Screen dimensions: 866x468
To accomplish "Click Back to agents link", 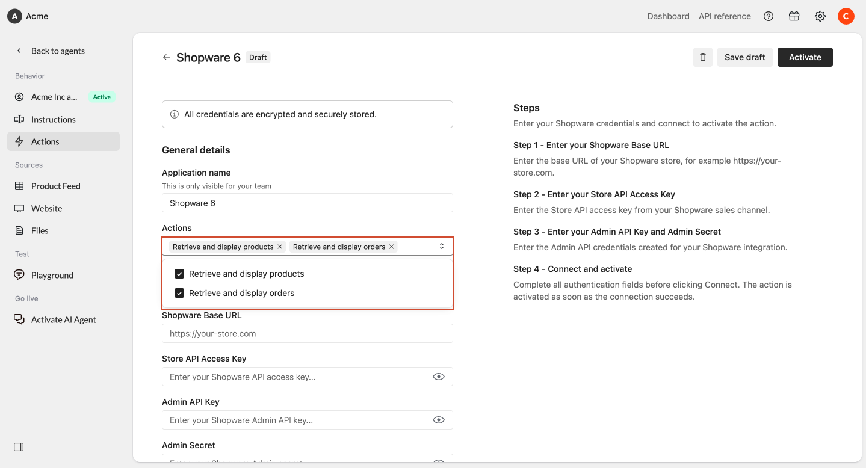I will (x=58, y=51).
